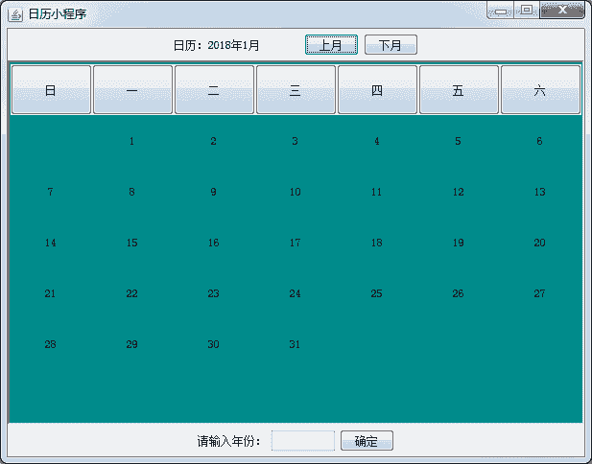
Task: Click the 确定 confirm button
Action: (x=367, y=441)
